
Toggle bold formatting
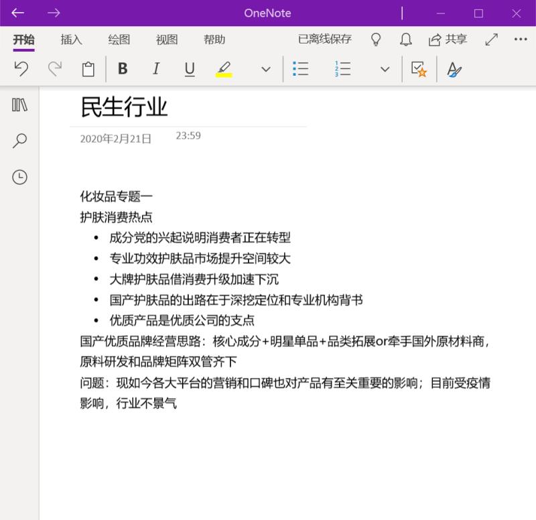pyautogui.click(x=123, y=69)
